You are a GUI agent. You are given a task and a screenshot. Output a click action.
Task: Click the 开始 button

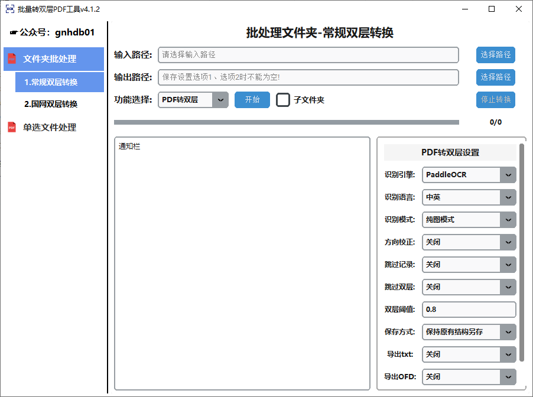[x=252, y=100]
